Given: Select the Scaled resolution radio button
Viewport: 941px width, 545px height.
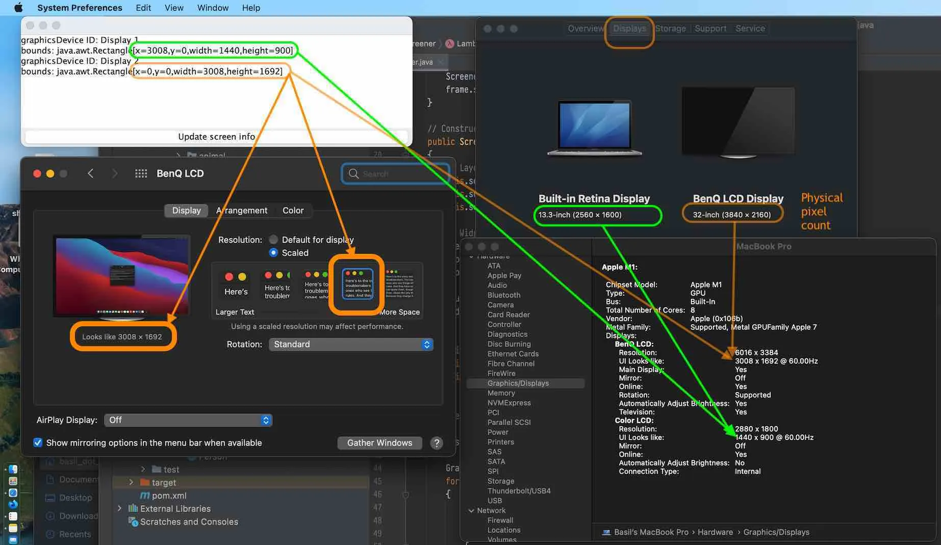Looking at the screenshot, I should pyautogui.click(x=273, y=252).
